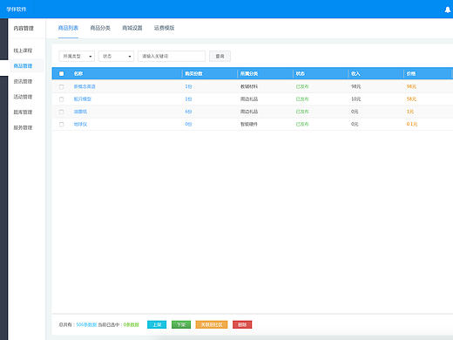This screenshot has height=340, width=453.
Task: Open the third product name link
Action: pyautogui.click(x=80, y=112)
